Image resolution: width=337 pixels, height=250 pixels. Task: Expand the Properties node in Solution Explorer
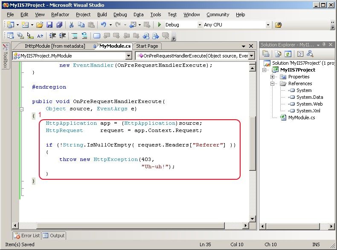(x=272, y=77)
